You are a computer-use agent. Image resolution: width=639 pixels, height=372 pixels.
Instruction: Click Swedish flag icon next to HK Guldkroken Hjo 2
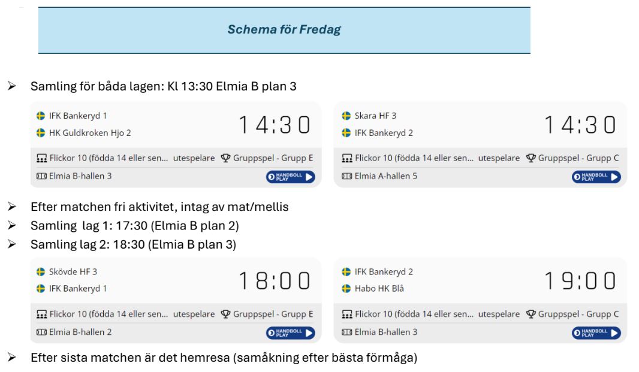click(x=41, y=133)
